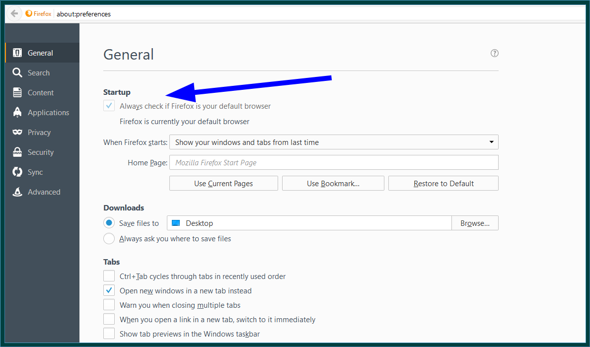Viewport: 590px width, 347px height.
Task: Switch to the General preferences label
Action: click(x=40, y=53)
